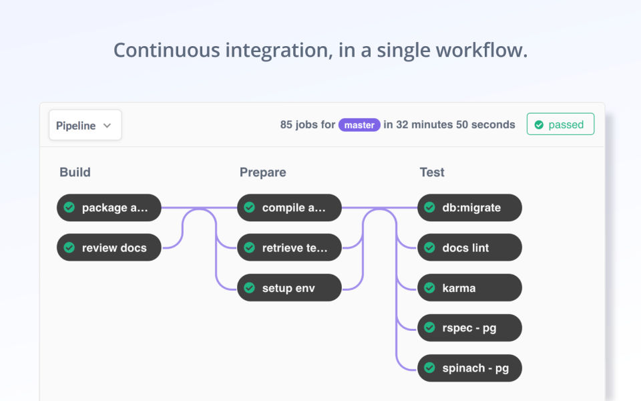This screenshot has height=401, width=641.
Task: Select the Prepare stage heading
Action: [x=262, y=172]
